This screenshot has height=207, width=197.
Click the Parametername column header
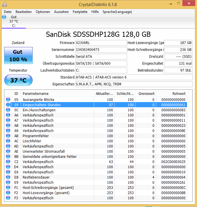click(x=57, y=94)
